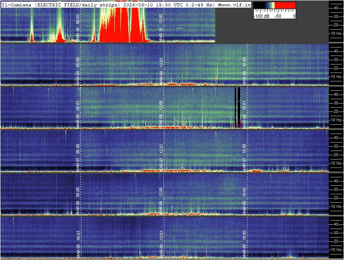Viewport: 344px width, 260px height.
Task: Select the 12:01 marker on MAR 09 strip
Action: (x=161, y=62)
